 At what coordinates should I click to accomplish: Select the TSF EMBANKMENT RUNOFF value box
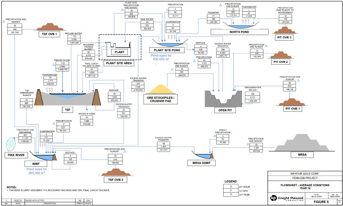(26, 103)
